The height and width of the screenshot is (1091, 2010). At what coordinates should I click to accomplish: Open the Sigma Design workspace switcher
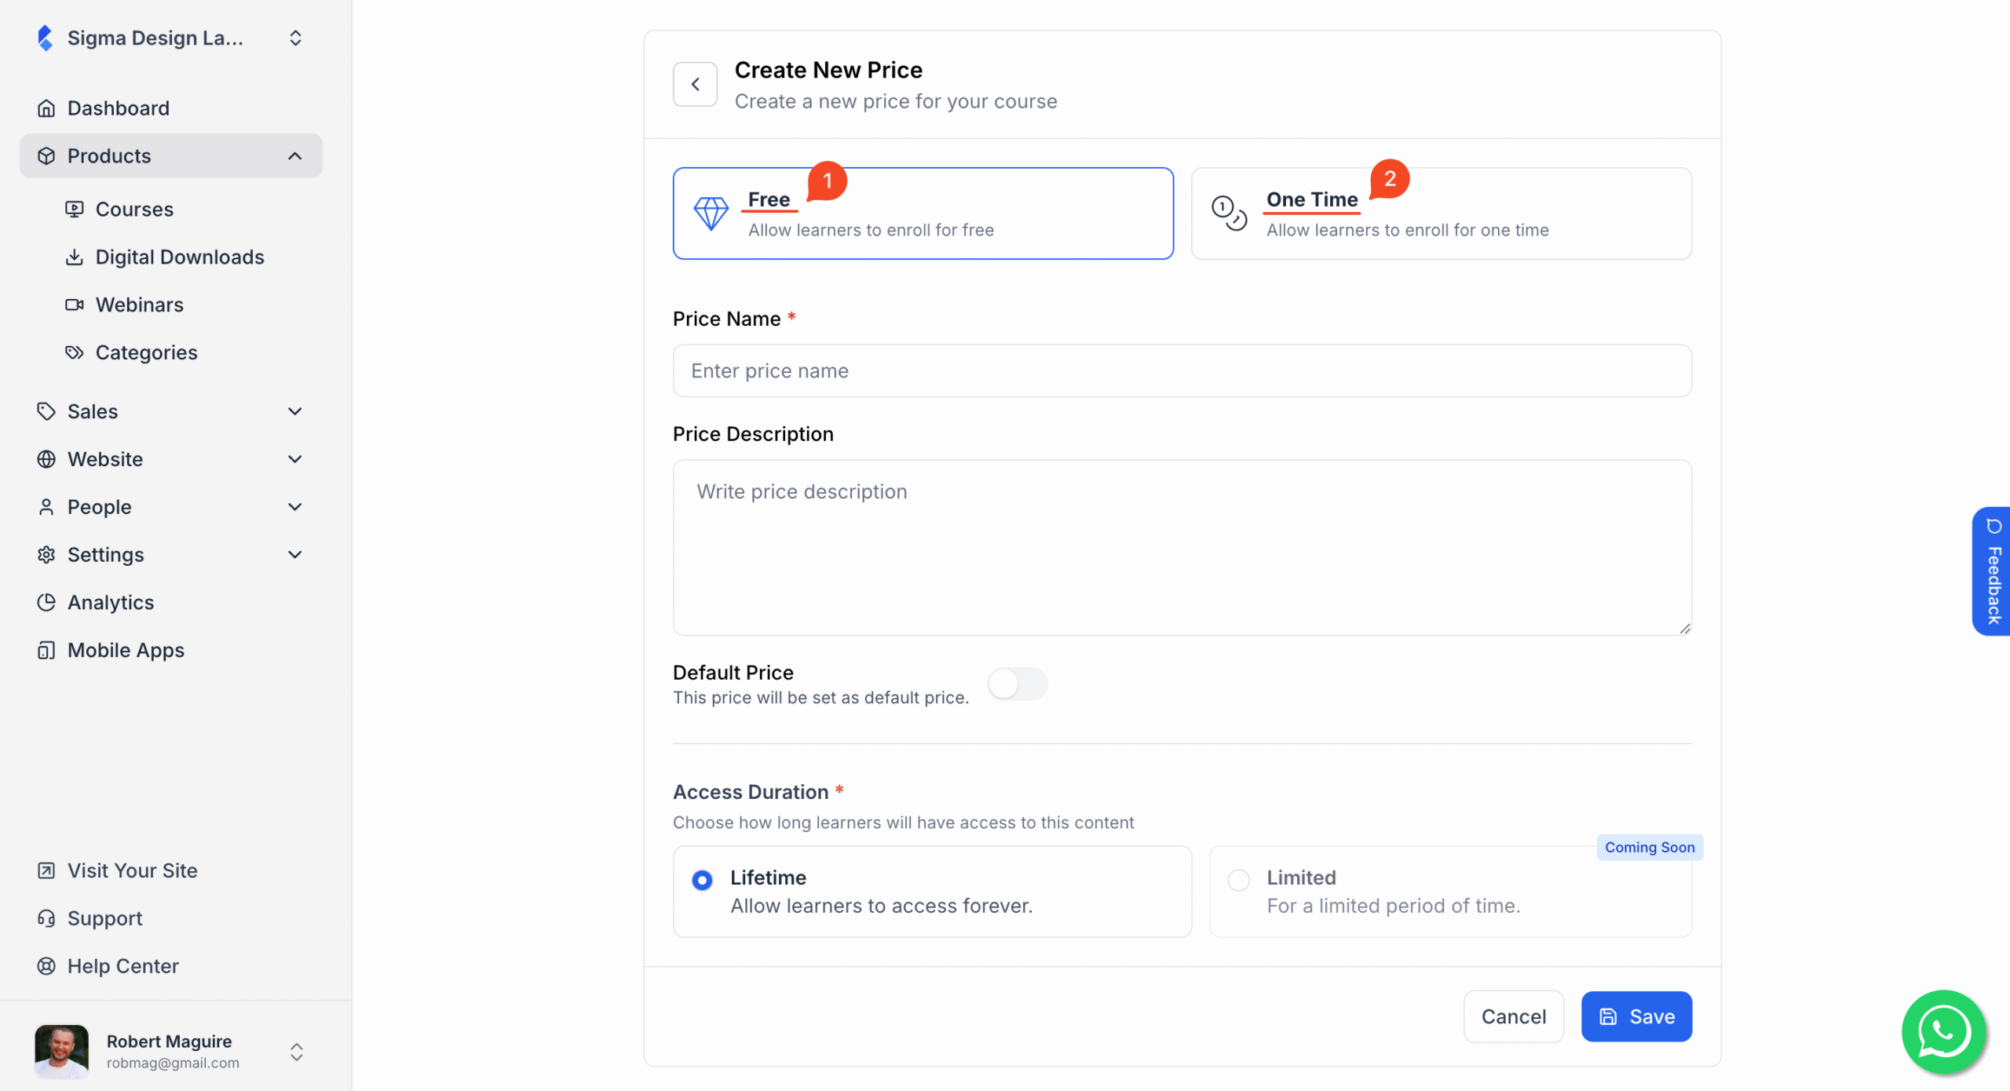(294, 38)
